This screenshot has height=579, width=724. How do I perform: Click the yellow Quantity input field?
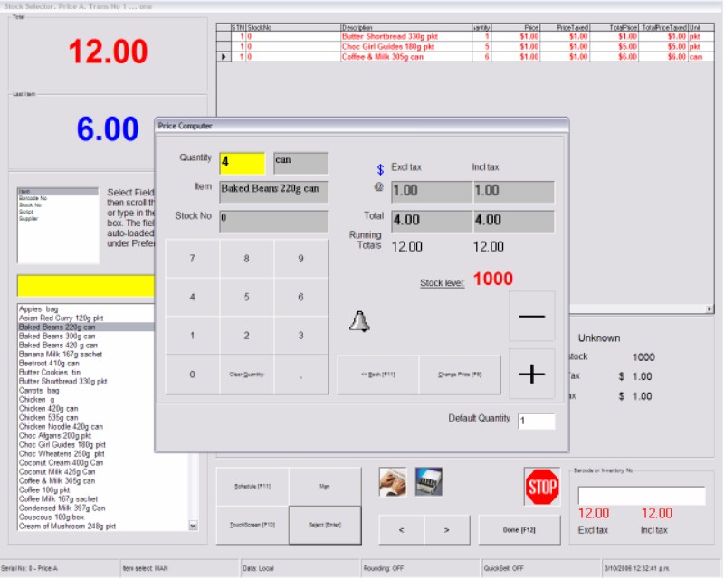click(242, 163)
